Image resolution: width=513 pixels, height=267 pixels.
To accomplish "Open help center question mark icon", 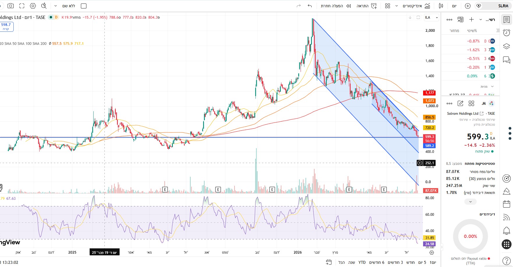I will click(x=507, y=261).
